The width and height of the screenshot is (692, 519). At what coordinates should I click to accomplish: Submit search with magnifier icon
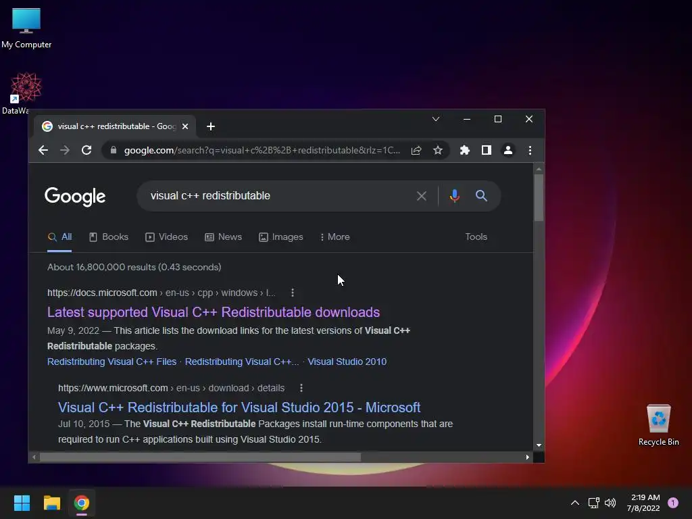(x=481, y=195)
